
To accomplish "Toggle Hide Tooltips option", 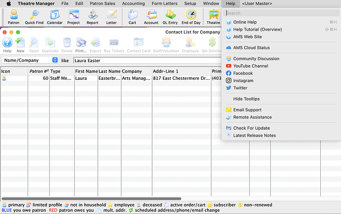I will pyautogui.click(x=281, y=99).
